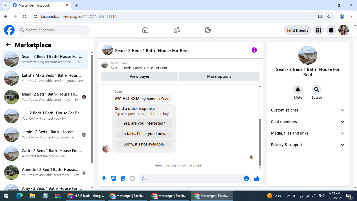Open Chrome profile icon
This screenshot has height=201, width=357.
[x=342, y=16]
